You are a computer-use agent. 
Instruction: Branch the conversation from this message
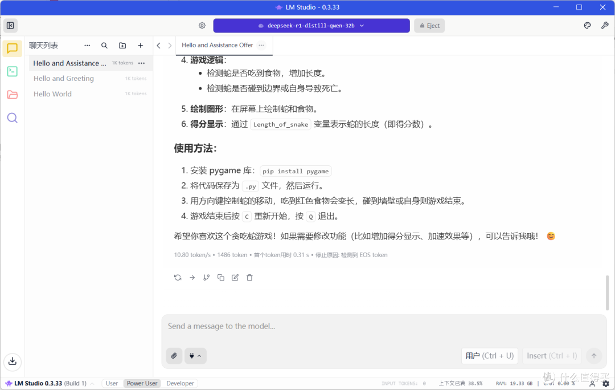point(206,278)
